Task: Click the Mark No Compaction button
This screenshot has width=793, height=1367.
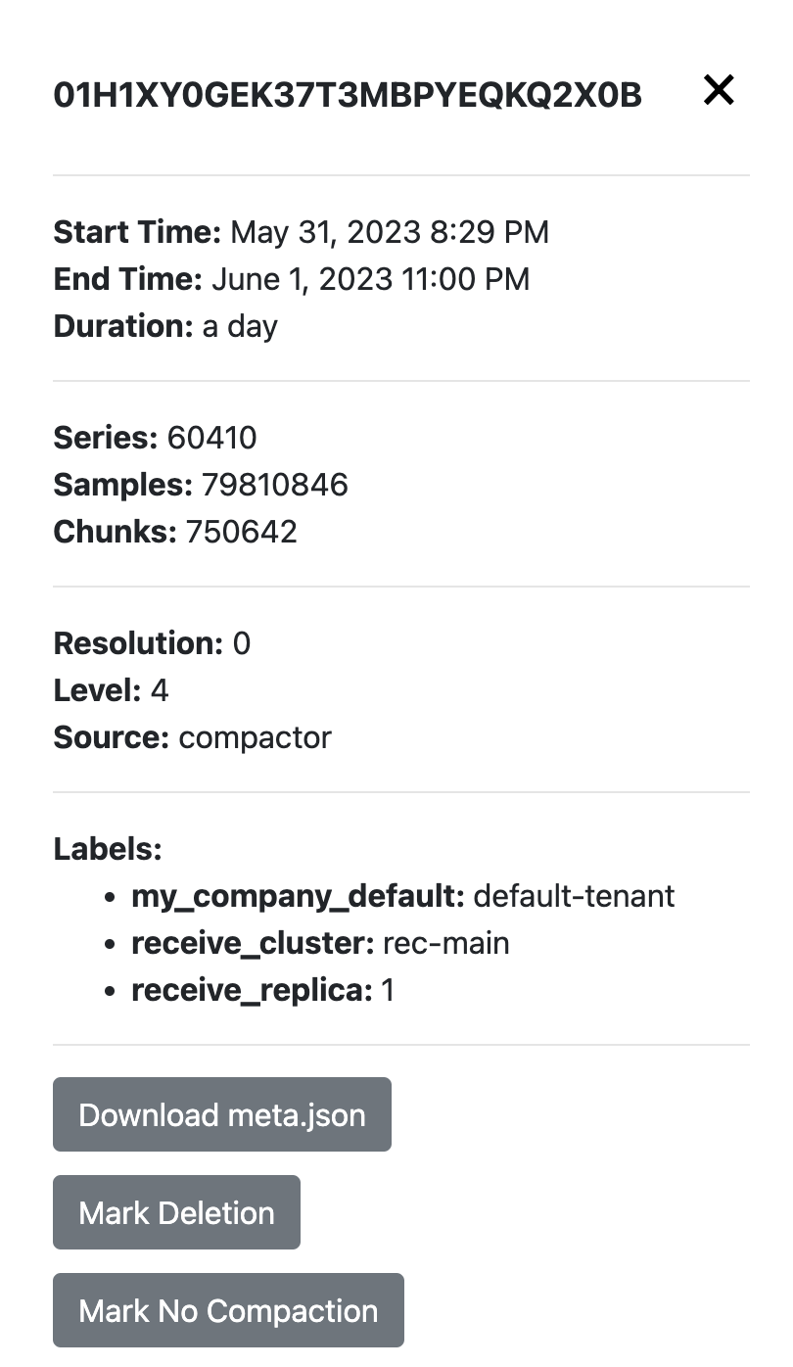Action: 228,1309
